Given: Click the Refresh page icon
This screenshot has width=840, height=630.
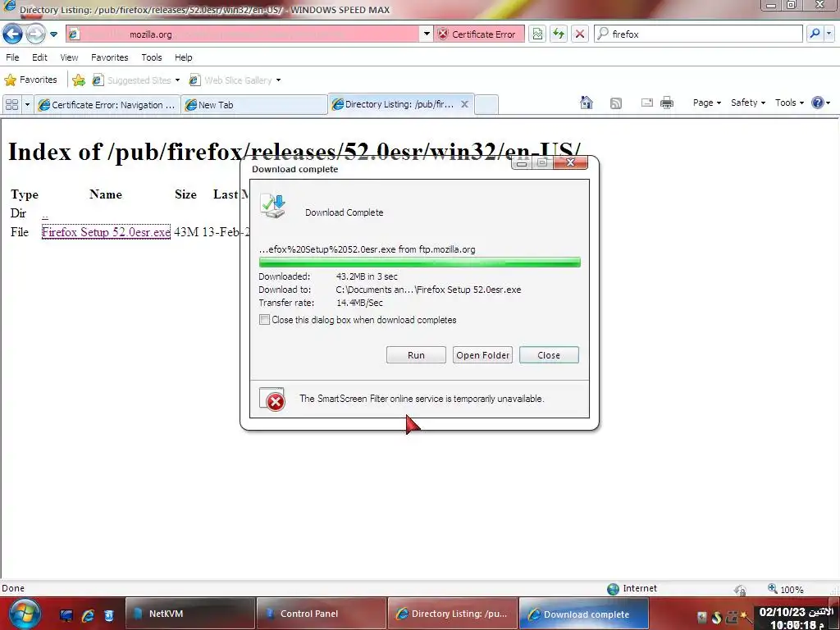Looking at the screenshot, I should pyautogui.click(x=559, y=34).
